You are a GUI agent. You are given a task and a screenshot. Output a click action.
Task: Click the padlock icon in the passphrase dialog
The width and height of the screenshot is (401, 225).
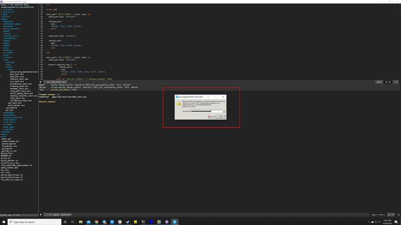(x=178, y=103)
